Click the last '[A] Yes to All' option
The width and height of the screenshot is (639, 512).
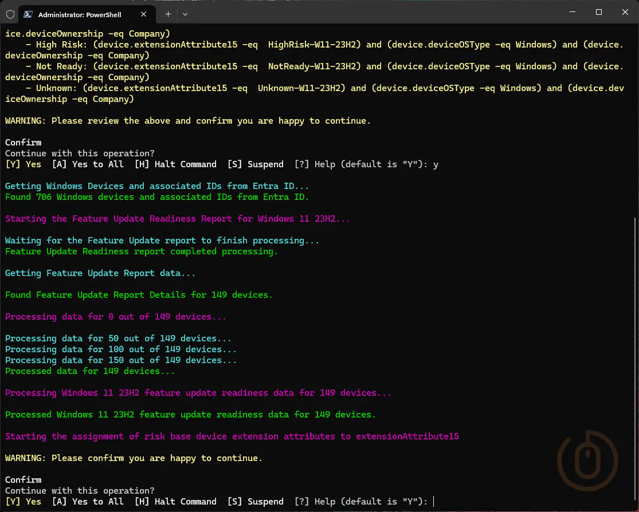(x=88, y=502)
